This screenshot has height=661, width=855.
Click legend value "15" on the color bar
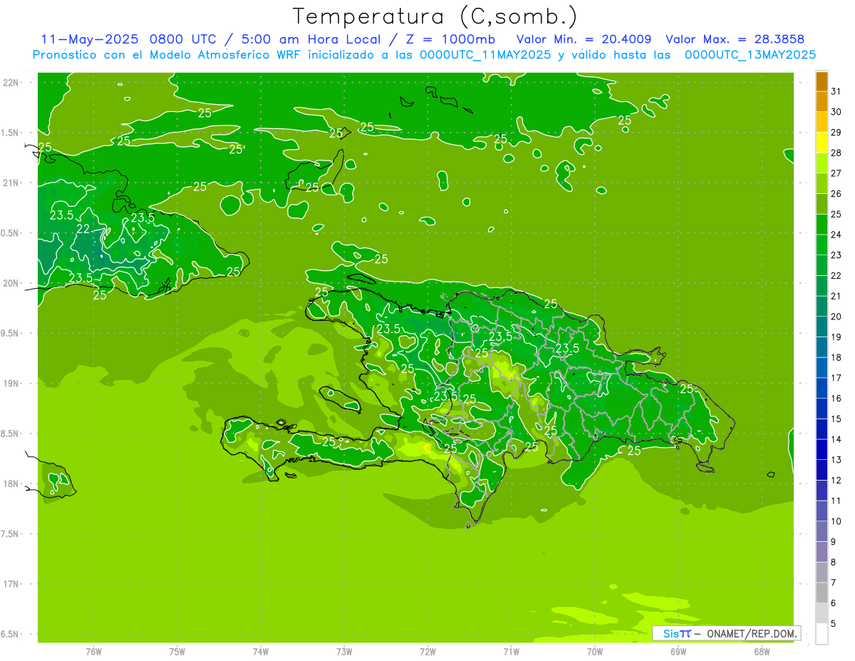(836, 419)
